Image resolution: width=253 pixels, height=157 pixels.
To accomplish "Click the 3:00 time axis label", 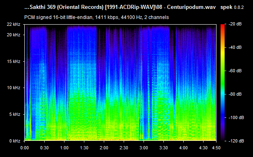I will tap(144, 148).
